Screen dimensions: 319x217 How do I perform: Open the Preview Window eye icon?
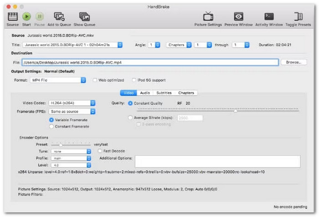pyautogui.click(x=239, y=16)
